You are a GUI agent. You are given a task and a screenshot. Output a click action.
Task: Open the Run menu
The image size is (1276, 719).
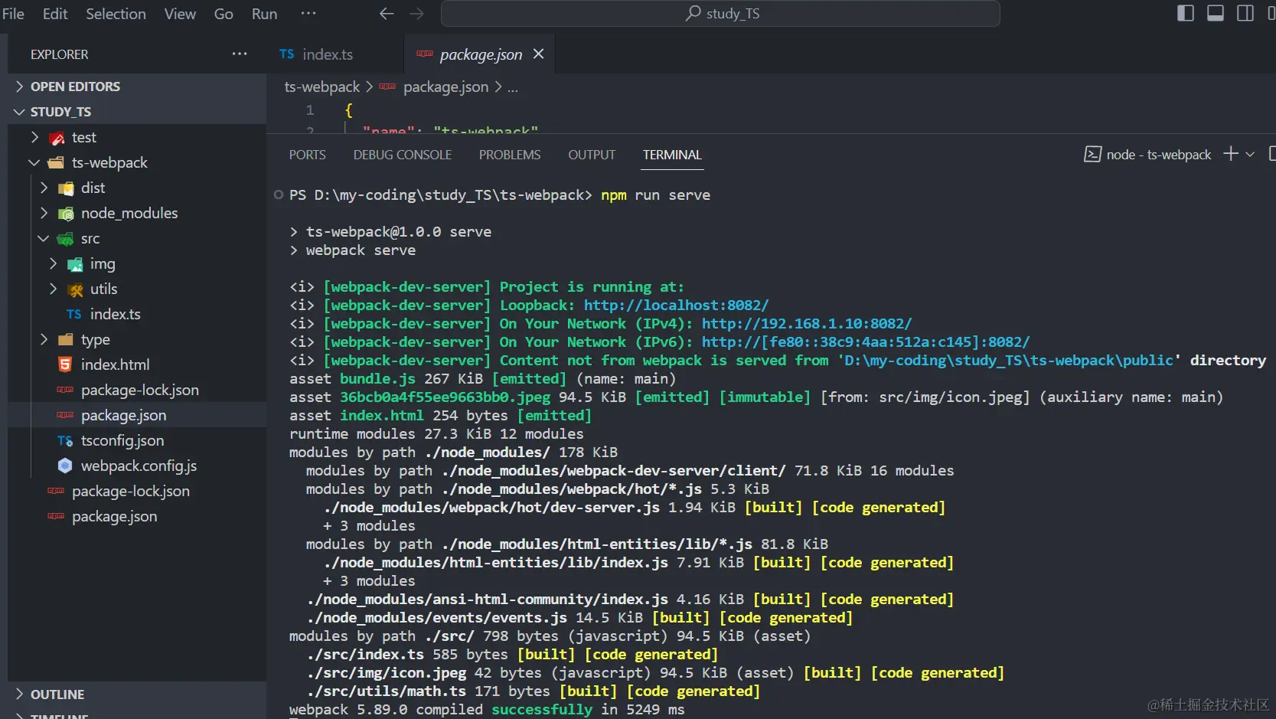(x=263, y=13)
